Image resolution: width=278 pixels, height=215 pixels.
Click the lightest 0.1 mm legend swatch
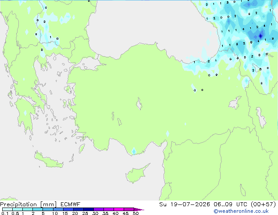pyautogui.click(x=7, y=209)
